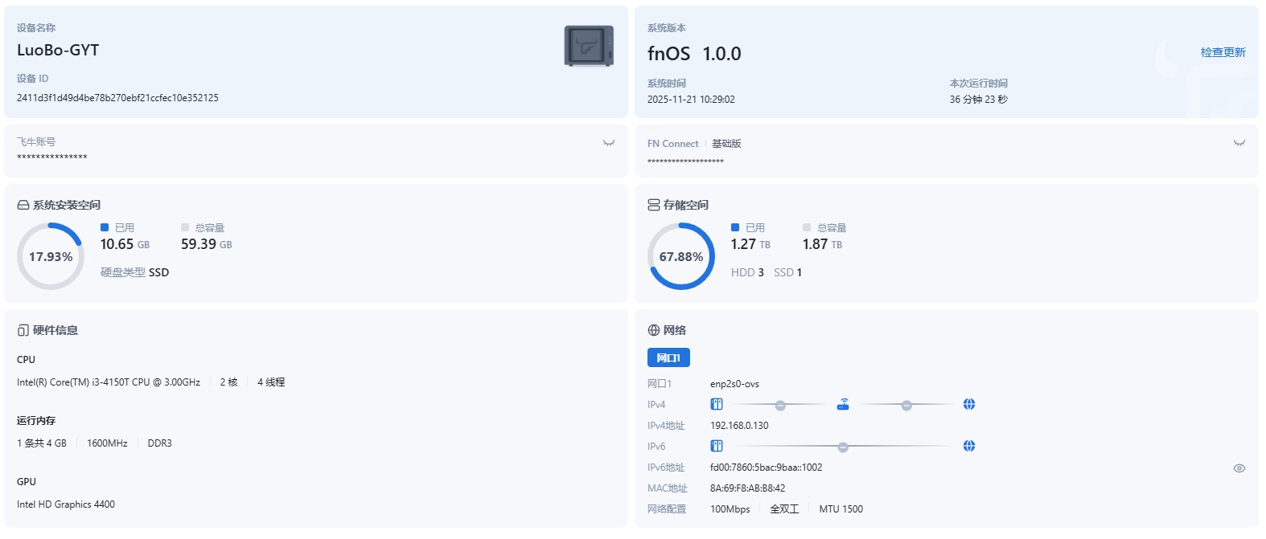
Task: Click the NAS device icon in IPv6 row
Action: (717, 446)
